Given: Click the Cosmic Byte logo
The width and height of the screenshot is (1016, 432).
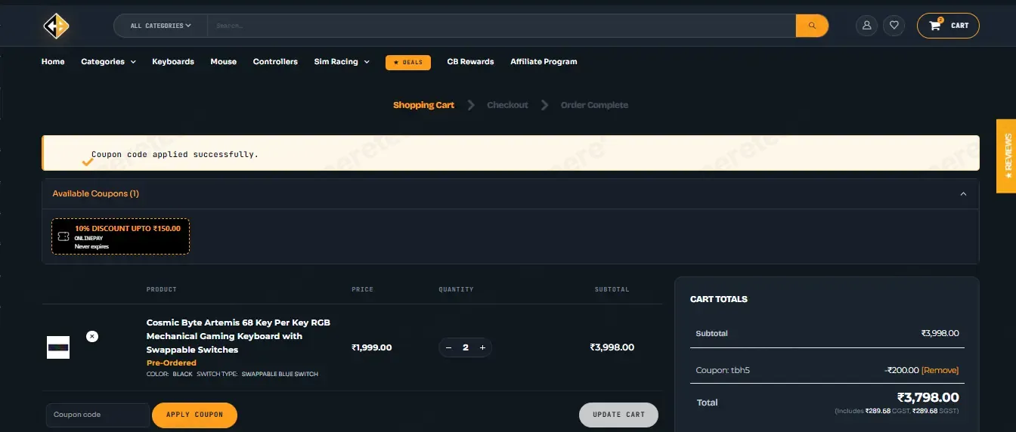Looking at the screenshot, I should click(x=56, y=26).
